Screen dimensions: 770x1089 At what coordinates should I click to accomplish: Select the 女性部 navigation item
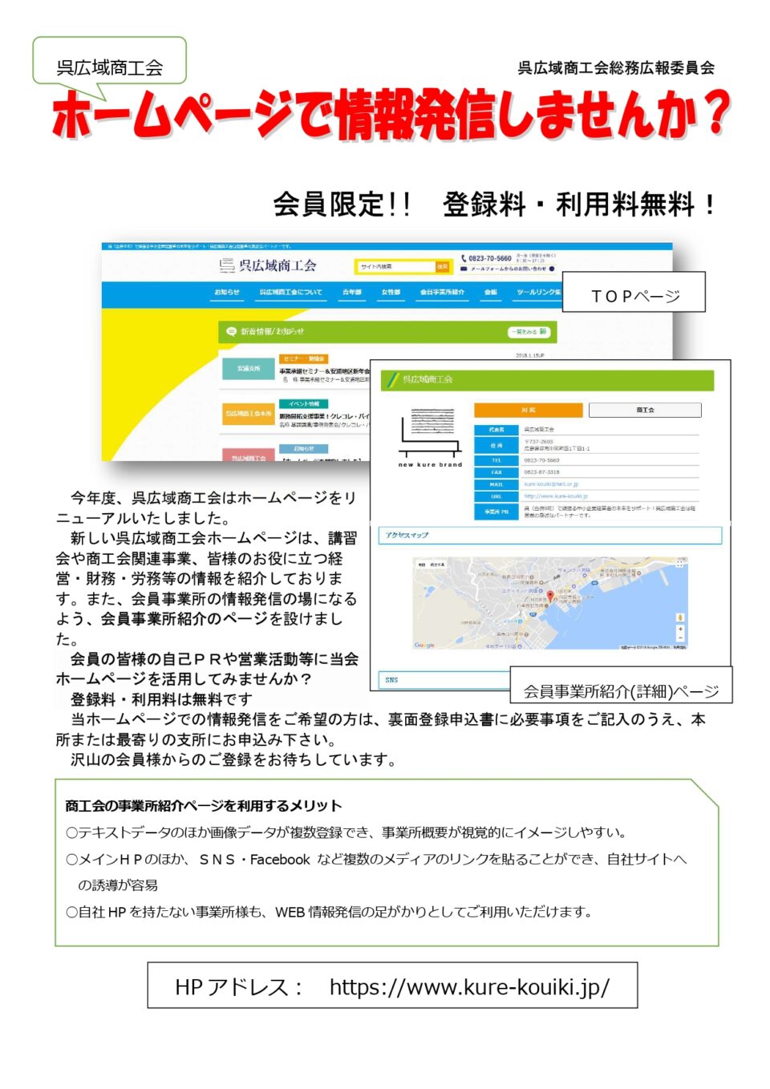pyautogui.click(x=391, y=293)
